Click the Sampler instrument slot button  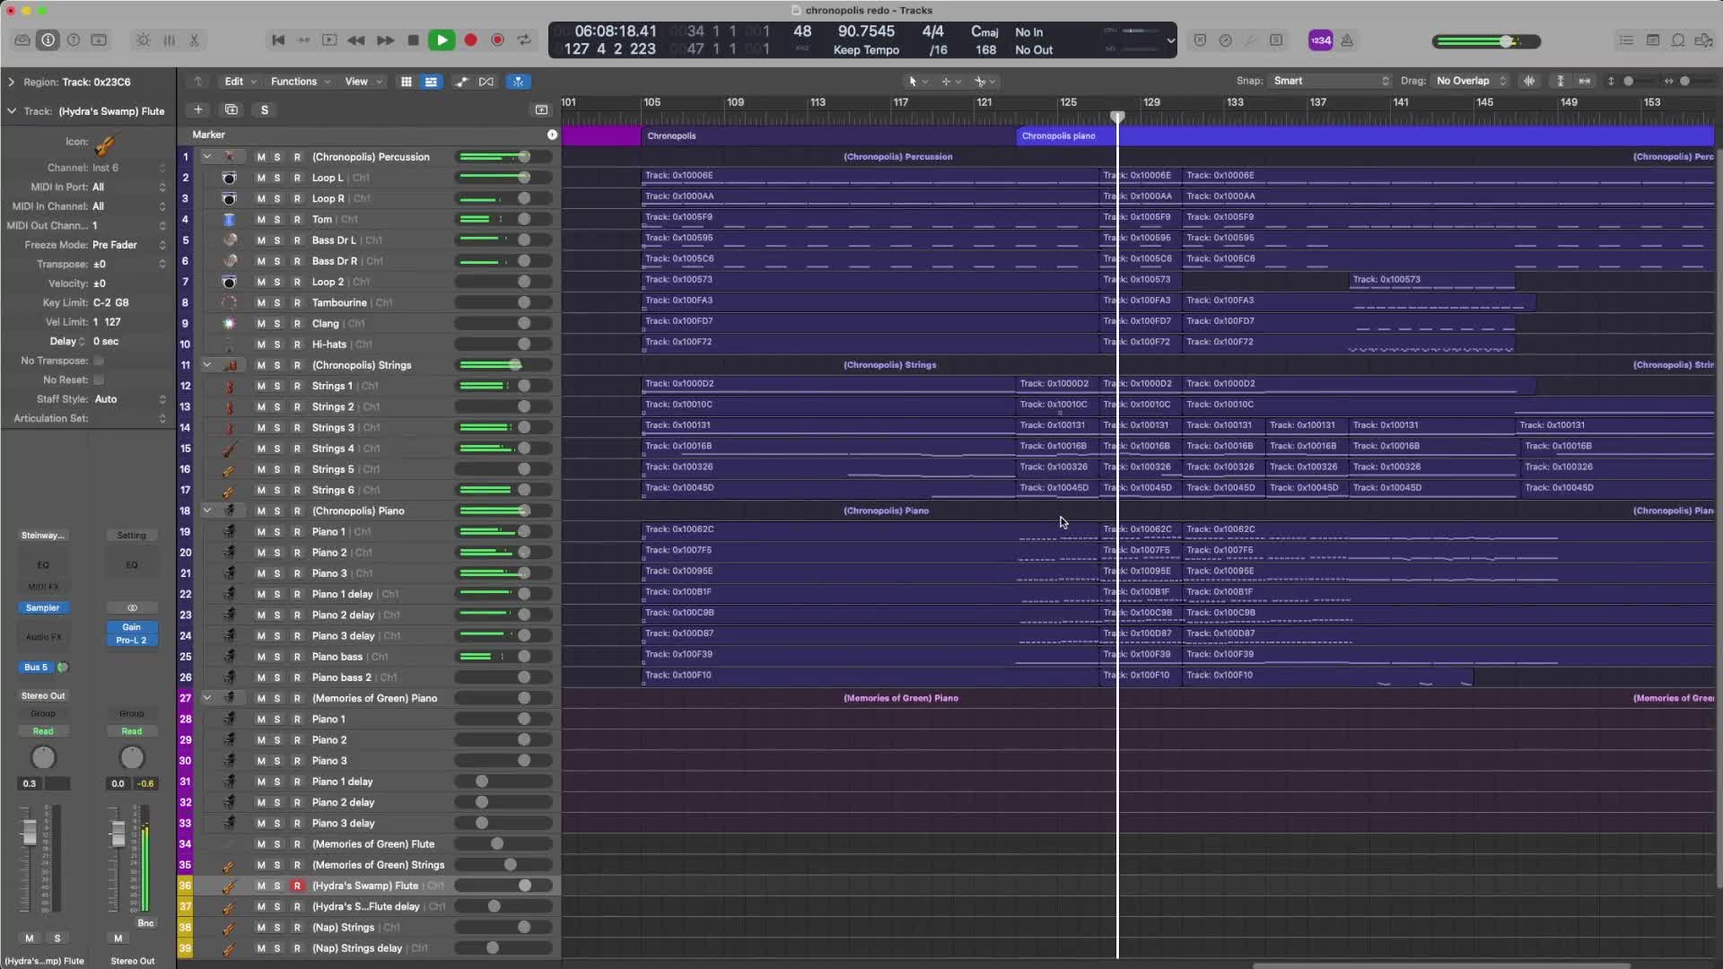coord(42,608)
